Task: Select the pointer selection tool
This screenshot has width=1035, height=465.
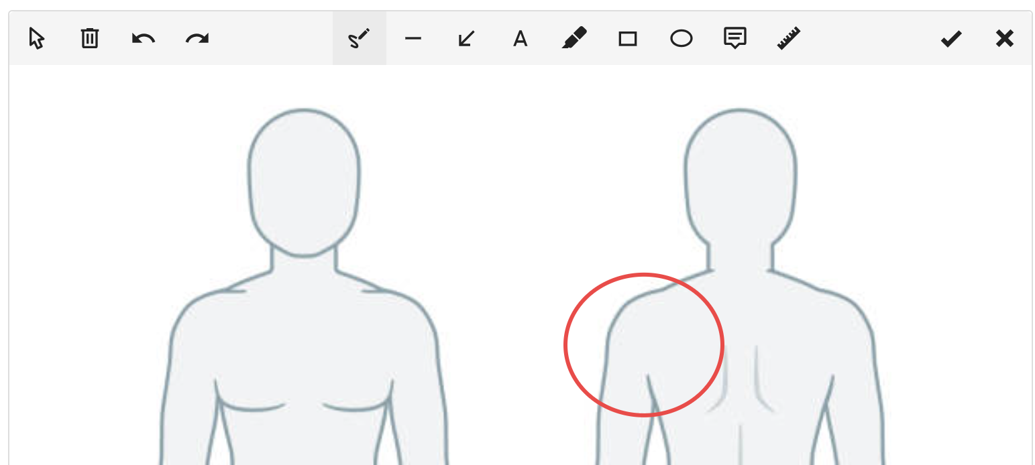Action: [x=37, y=39]
